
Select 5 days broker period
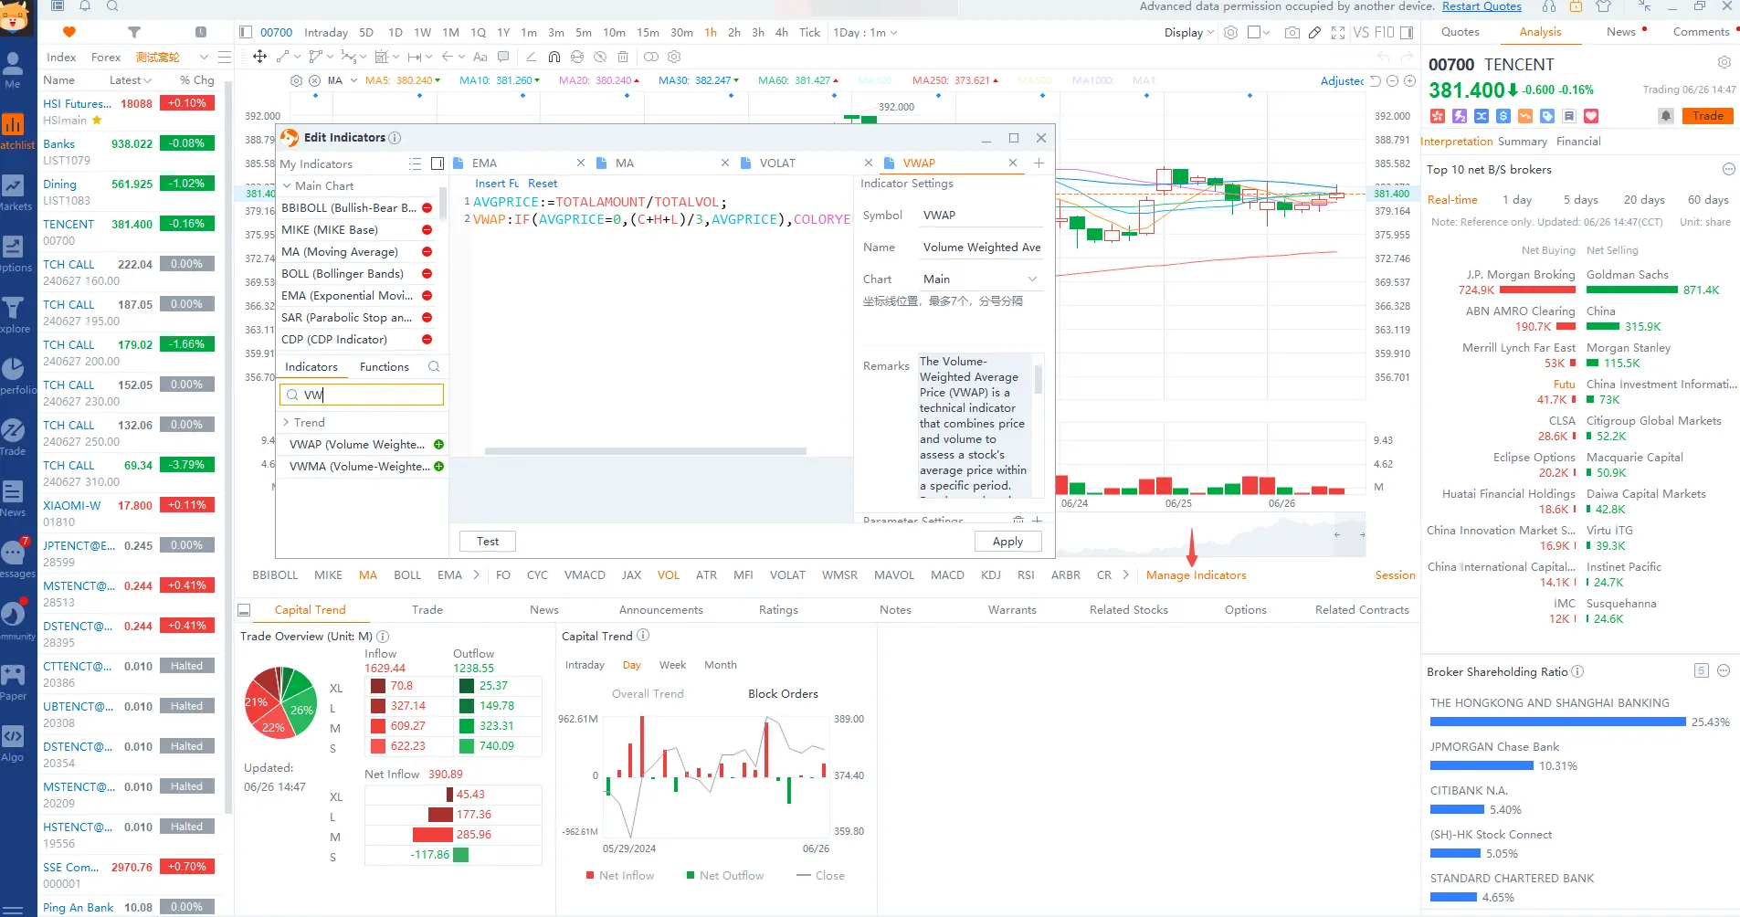(1580, 200)
